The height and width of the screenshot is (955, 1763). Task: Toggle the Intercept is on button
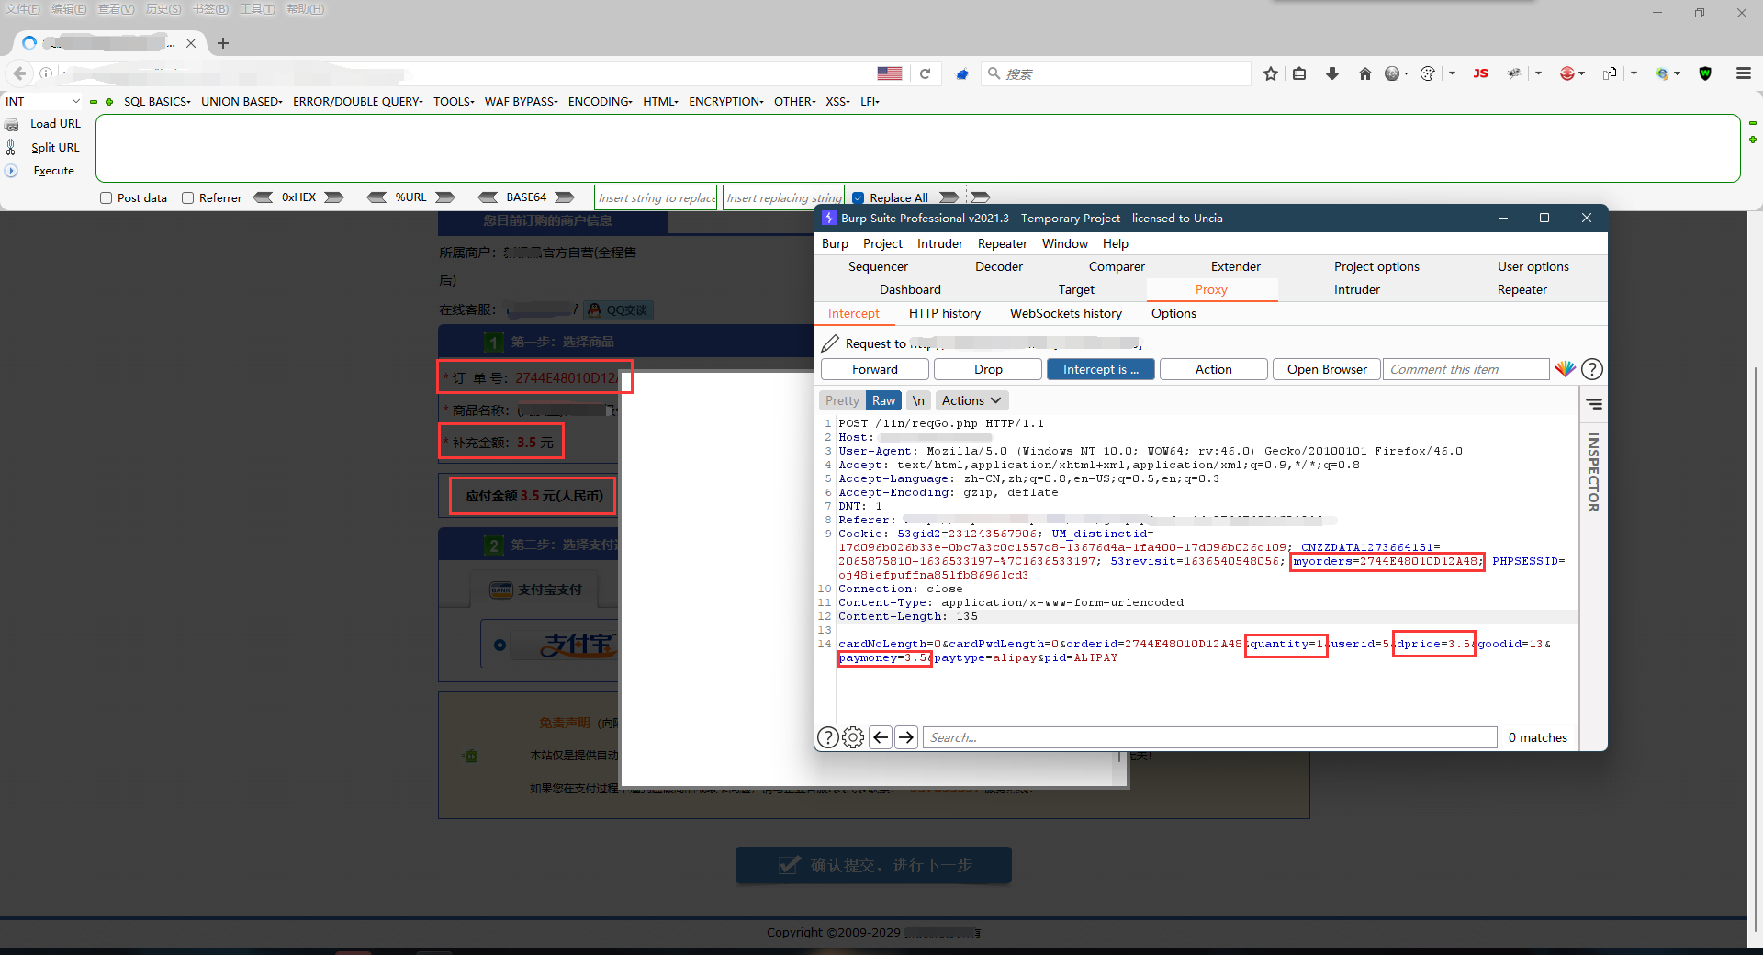[1100, 369]
